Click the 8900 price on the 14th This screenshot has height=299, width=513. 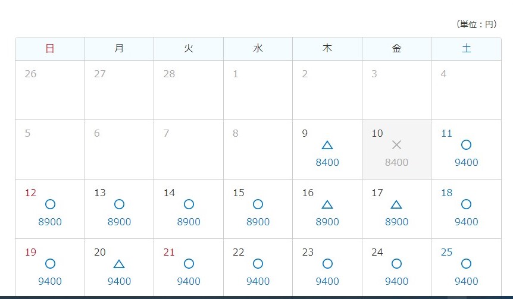tap(189, 222)
